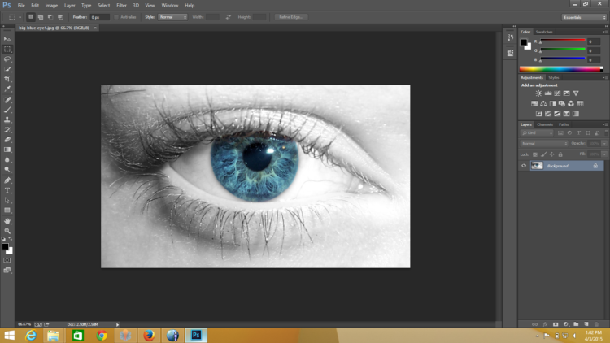Click the Feather input field
The width and height of the screenshot is (610, 343).
pyautogui.click(x=99, y=17)
